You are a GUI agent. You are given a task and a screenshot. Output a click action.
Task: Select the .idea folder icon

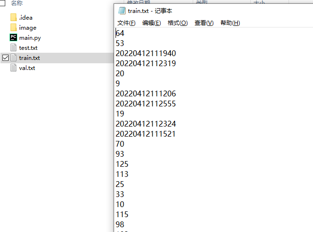click(x=13, y=17)
